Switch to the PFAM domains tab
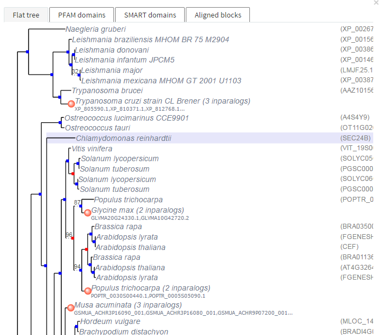The image size is (382, 335). (82, 15)
